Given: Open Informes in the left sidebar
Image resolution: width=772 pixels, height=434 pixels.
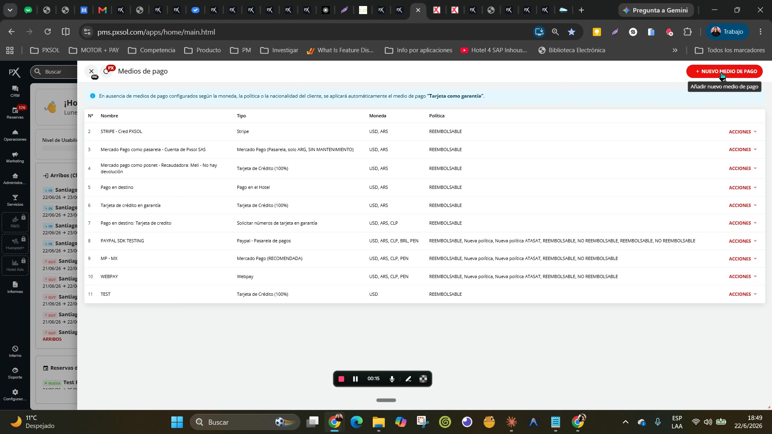Looking at the screenshot, I should (15, 287).
